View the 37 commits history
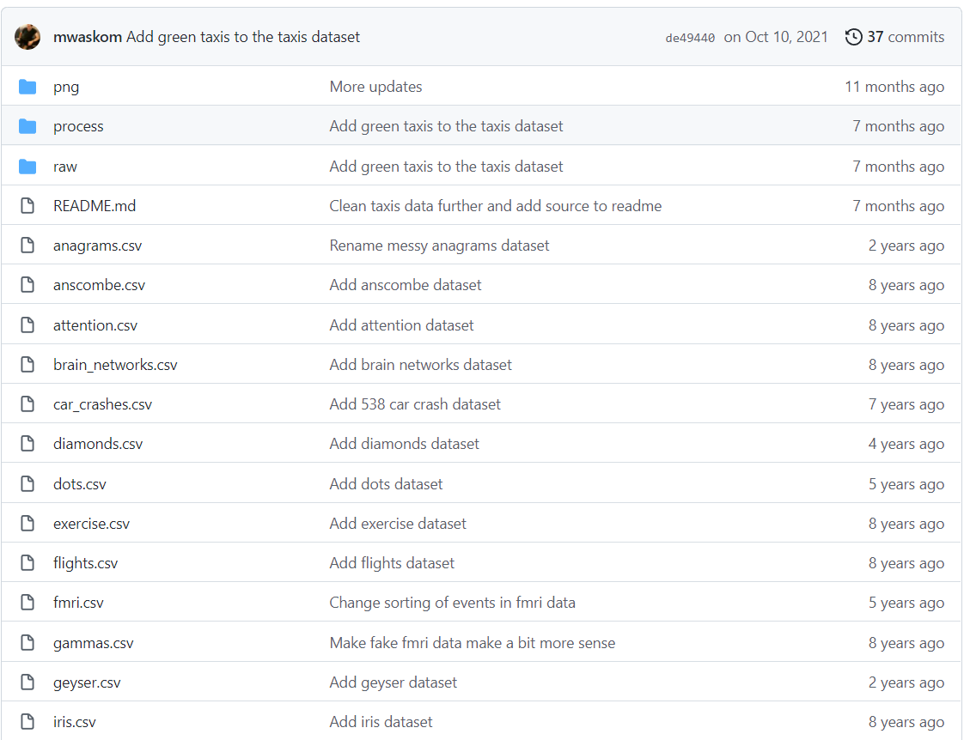Viewport: 964px width, 740px height. click(904, 37)
